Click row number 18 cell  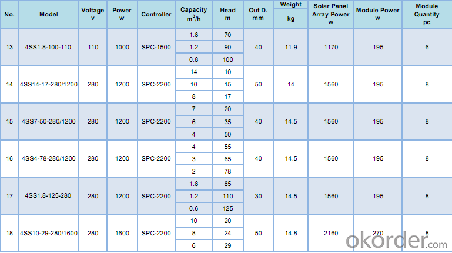coord(9,233)
